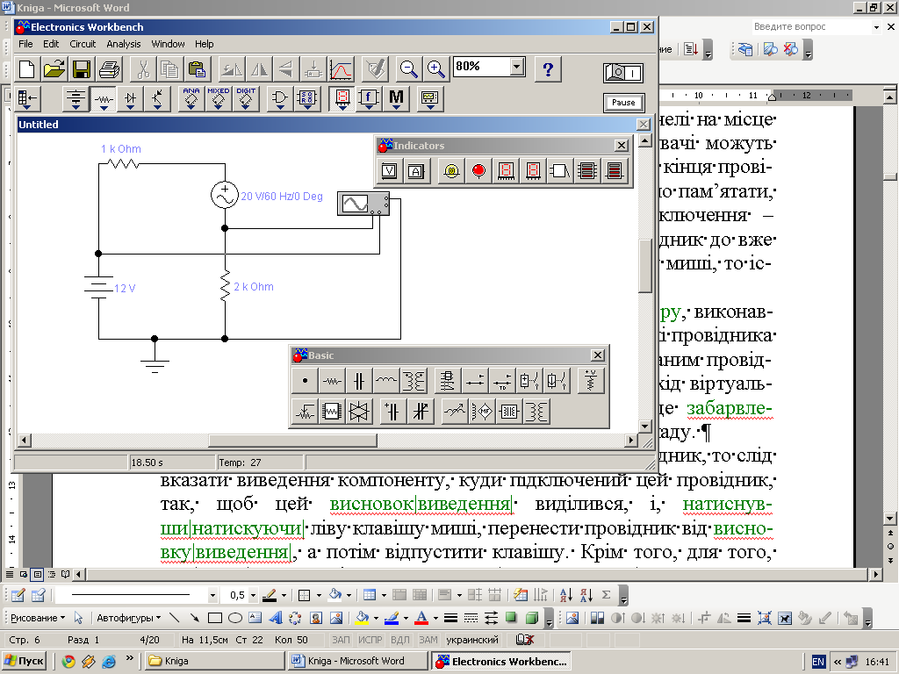Open the Indicators parts bin toolbar icon

(342, 98)
